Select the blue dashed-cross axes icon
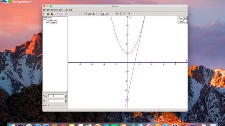 tap(62, 14)
